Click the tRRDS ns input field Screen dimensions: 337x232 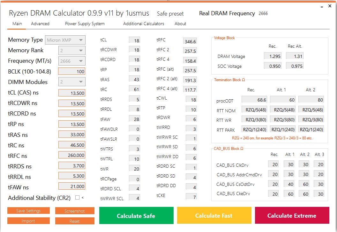(x=72, y=166)
